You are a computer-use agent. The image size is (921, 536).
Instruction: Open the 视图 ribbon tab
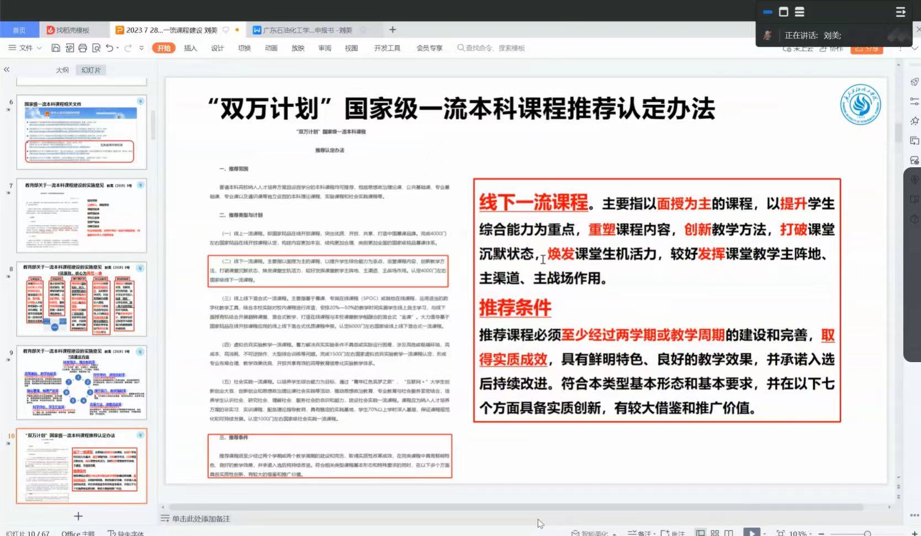(x=352, y=48)
